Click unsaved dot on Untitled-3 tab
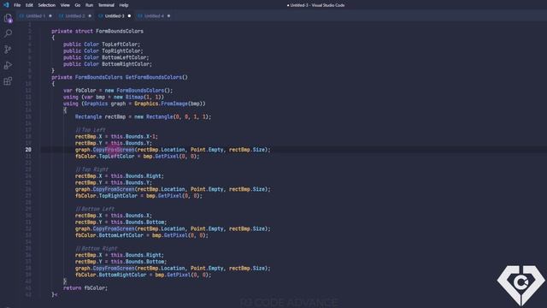This screenshot has height=308, width=547. 129,16
